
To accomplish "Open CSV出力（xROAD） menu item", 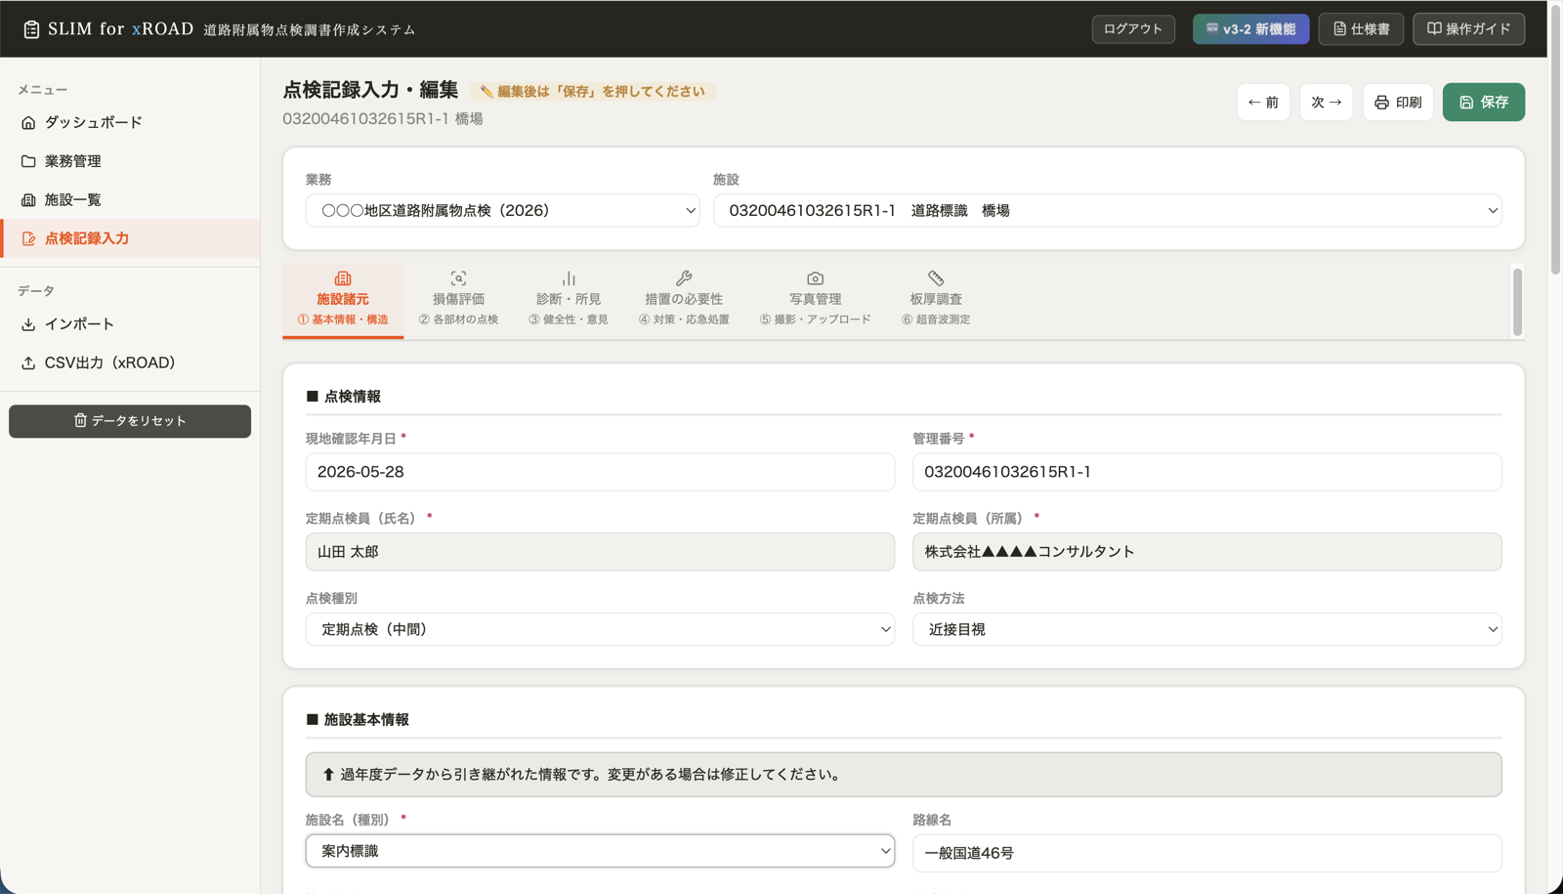I will click(130, 362).
